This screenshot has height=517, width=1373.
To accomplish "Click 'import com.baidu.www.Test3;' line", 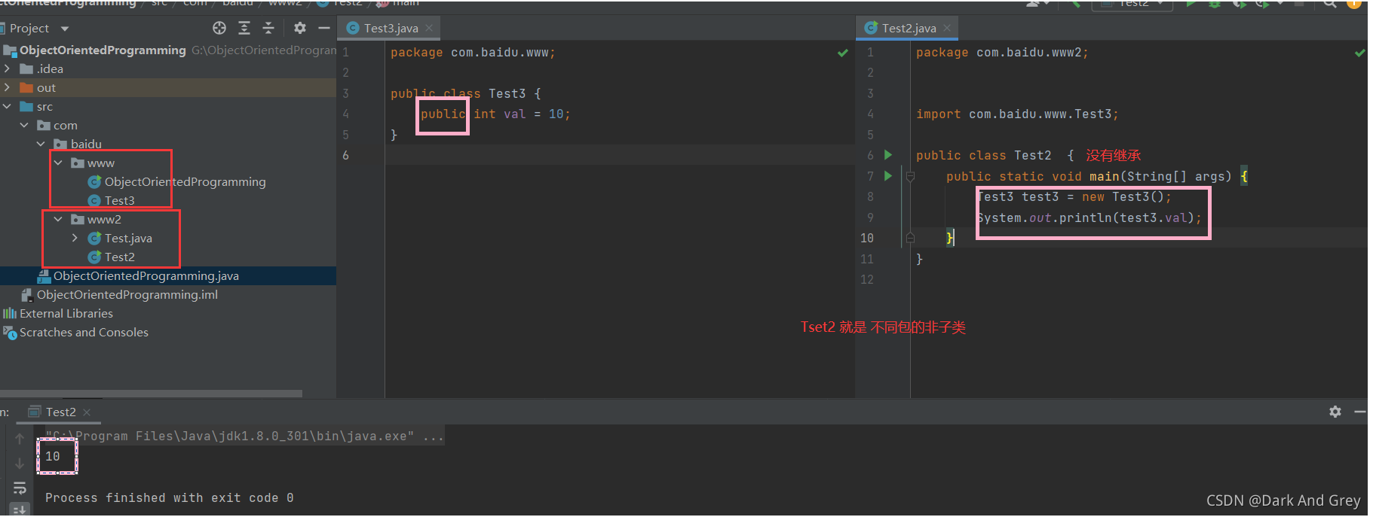I will [1017, 114].
